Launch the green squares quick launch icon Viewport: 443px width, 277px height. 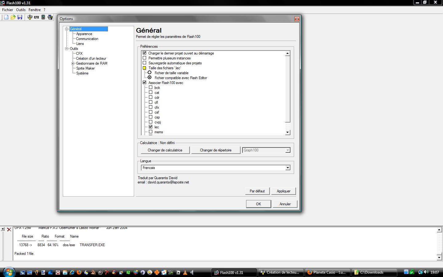pos(128,272)
